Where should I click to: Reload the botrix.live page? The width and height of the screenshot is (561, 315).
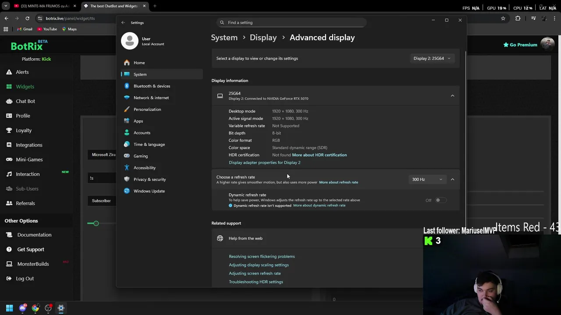tap(27, 18)
